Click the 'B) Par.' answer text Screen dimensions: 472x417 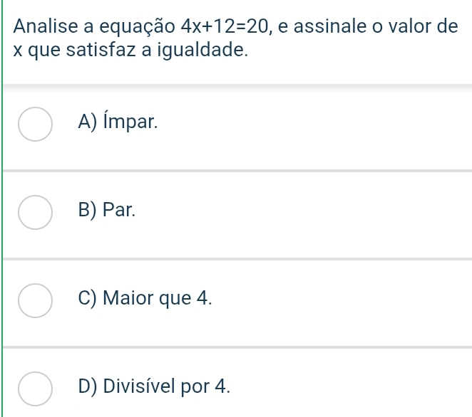tap(107, 211)
